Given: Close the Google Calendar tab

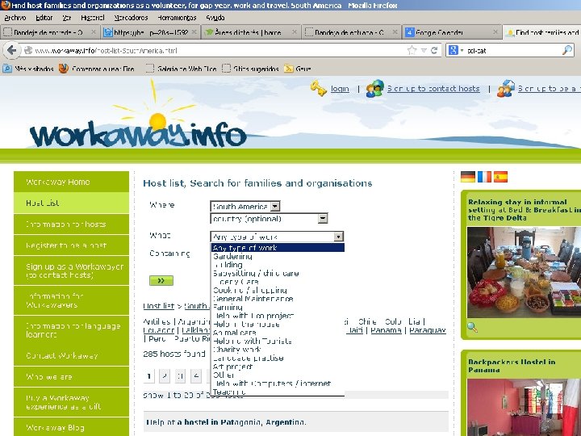Looking at the screenshot, I should (495, 32).
